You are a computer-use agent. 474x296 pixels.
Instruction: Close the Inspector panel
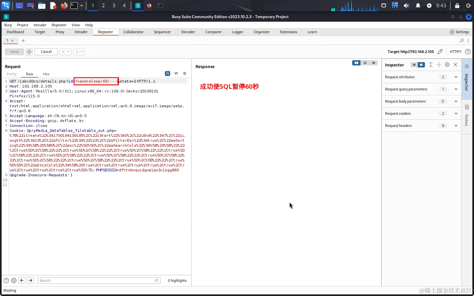456,65
